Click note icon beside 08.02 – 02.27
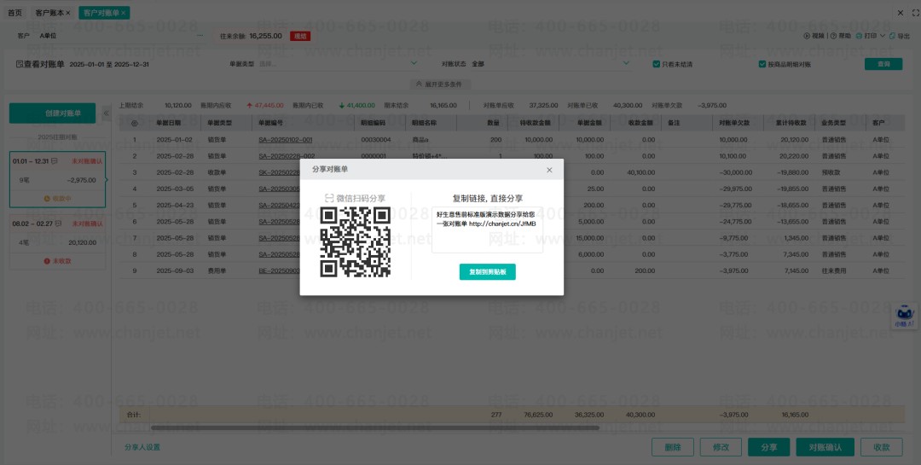This screenshot has width=921, height=465. (58, 224)
